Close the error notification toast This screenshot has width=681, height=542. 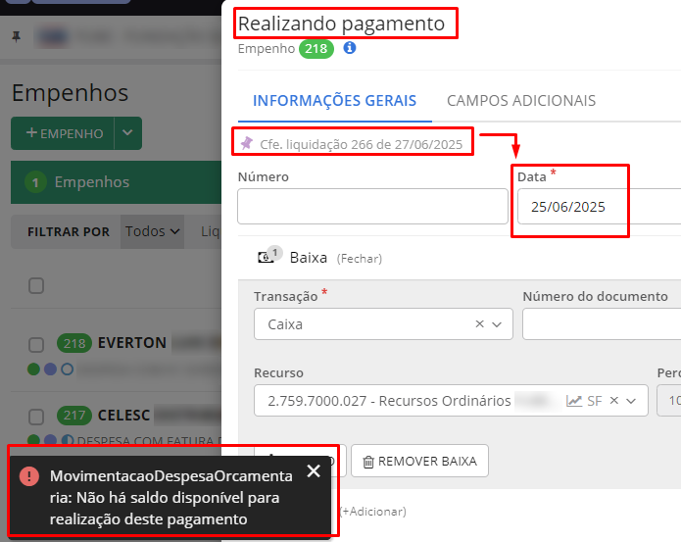coord(314,470)
